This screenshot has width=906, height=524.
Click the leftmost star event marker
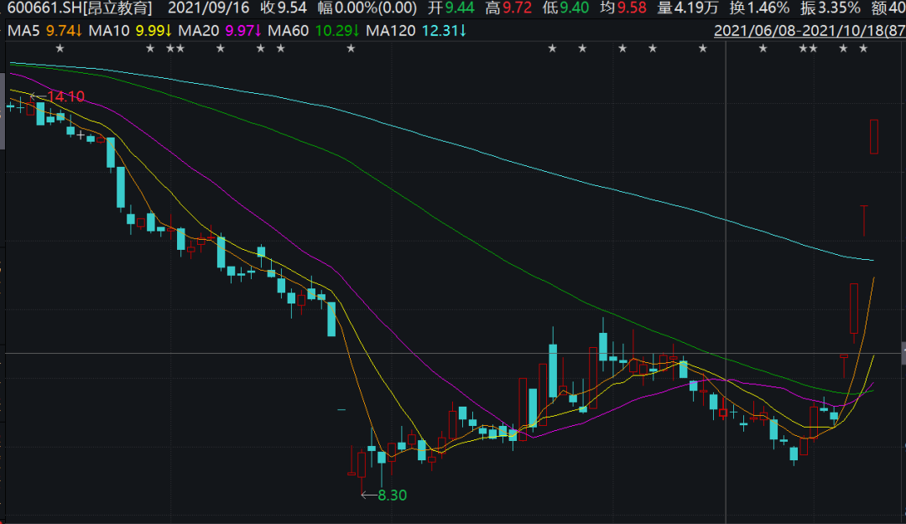pos(59,48)
